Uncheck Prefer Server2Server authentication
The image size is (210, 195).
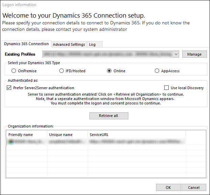click(x=9, y=88)
